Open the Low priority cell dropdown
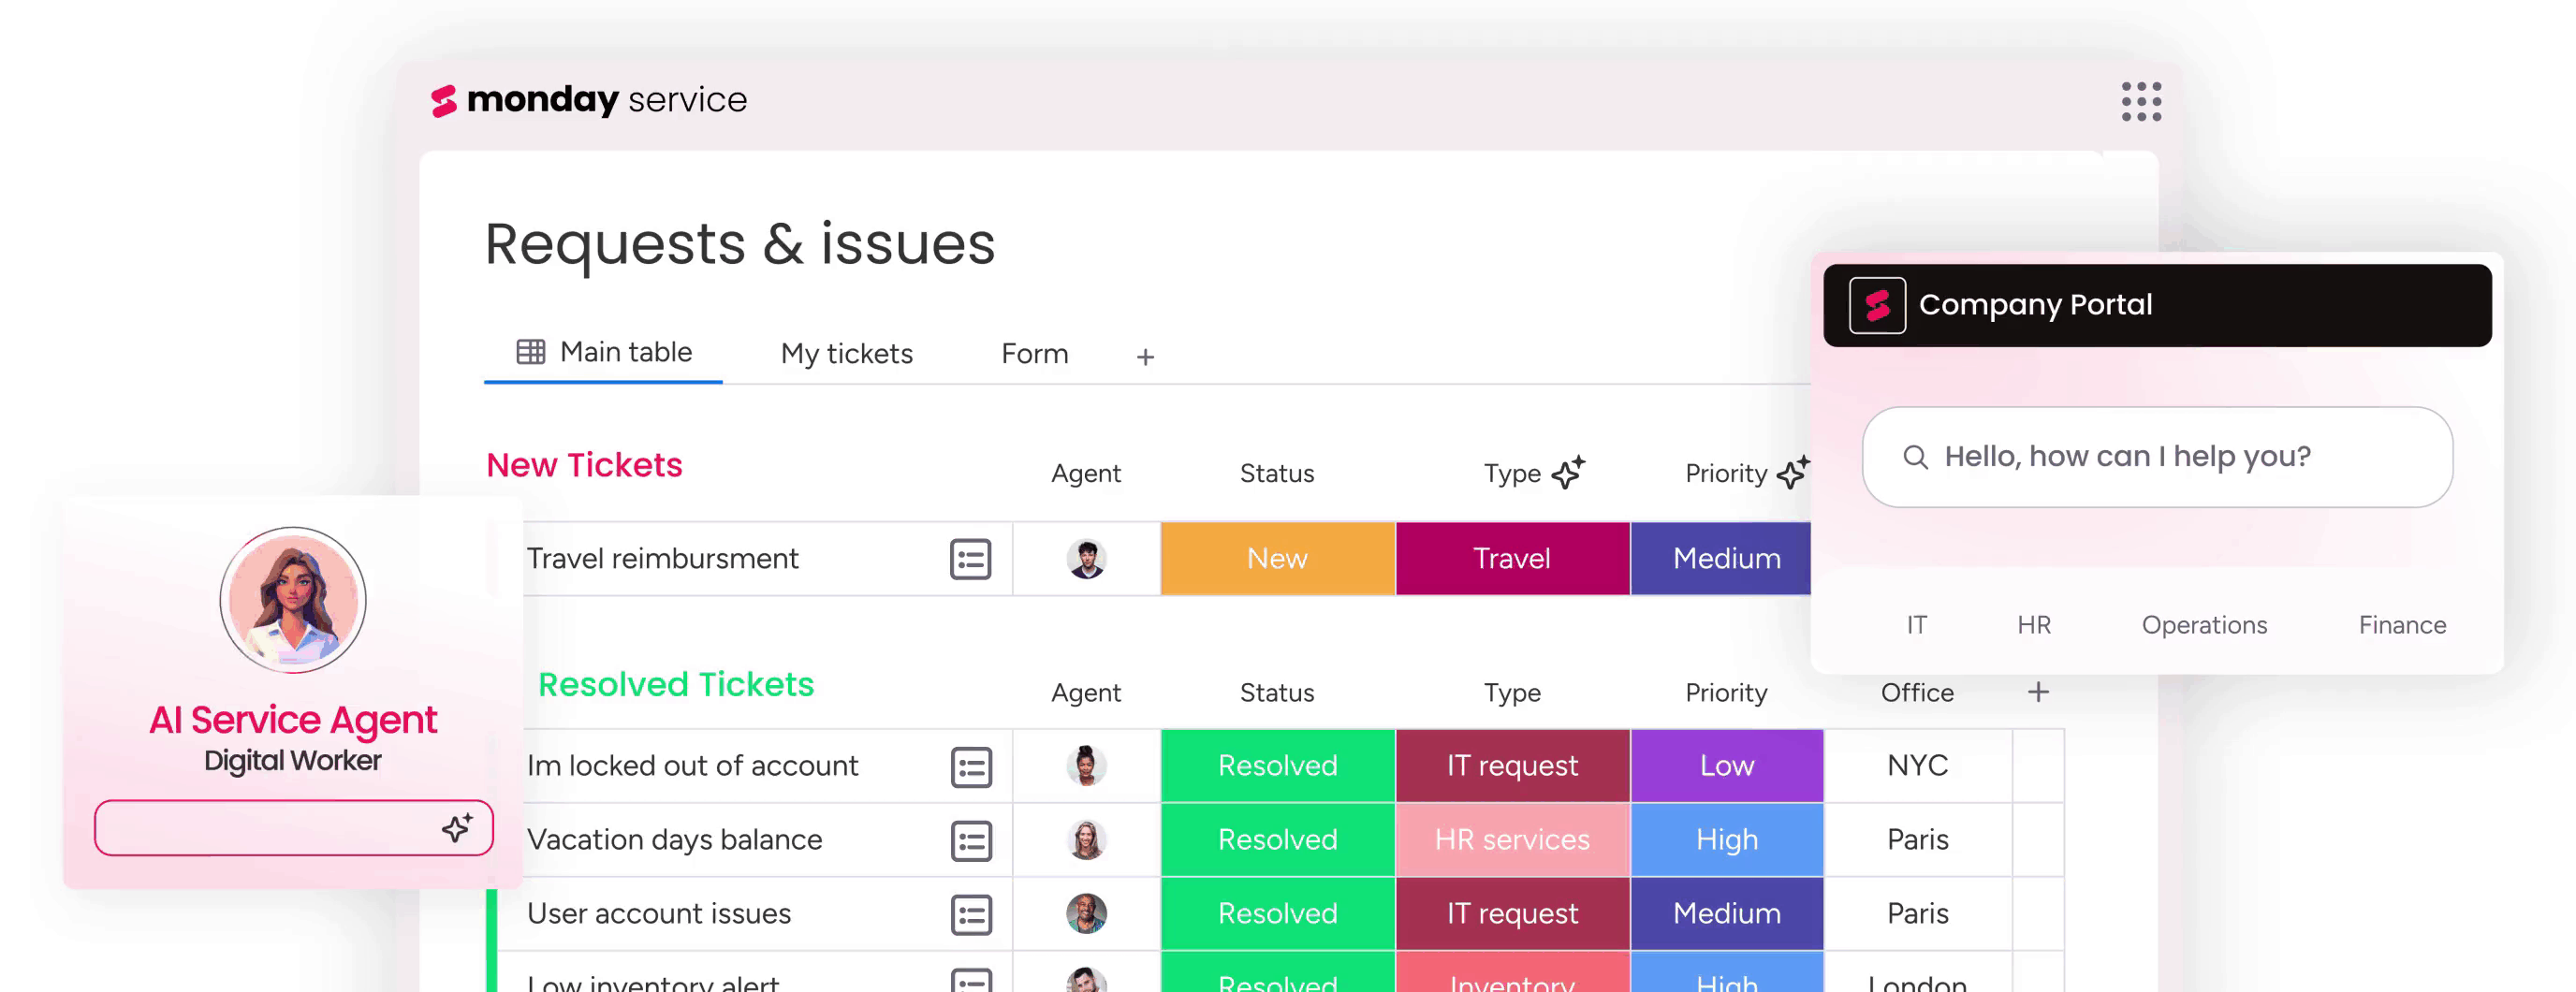The height and width of the screenshot is (992, 2576). 1726,766
